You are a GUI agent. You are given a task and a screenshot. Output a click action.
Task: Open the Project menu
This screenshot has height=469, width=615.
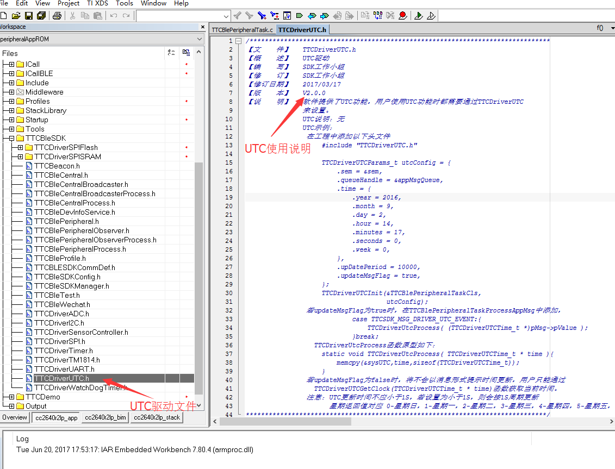69,3
